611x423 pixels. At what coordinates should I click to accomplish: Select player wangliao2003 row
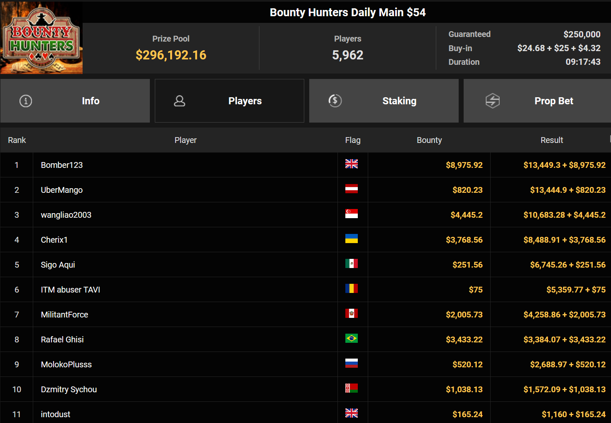[66, 215]
